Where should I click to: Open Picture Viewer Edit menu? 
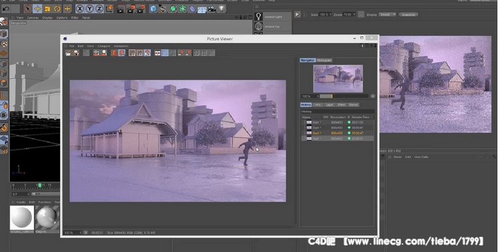click(81, 46)
